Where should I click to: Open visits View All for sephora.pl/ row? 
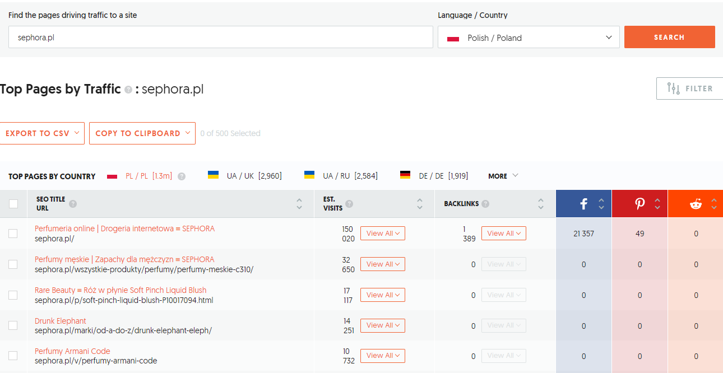click(x=383, y=234)
